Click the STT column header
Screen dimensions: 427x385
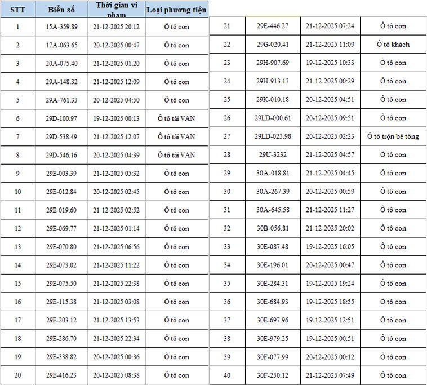(x=17, y=10)
